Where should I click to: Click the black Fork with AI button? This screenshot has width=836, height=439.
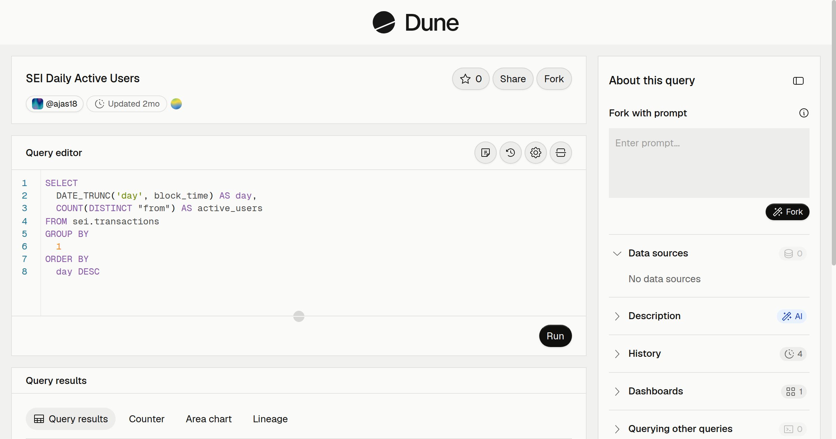click(x=788, y=212)
